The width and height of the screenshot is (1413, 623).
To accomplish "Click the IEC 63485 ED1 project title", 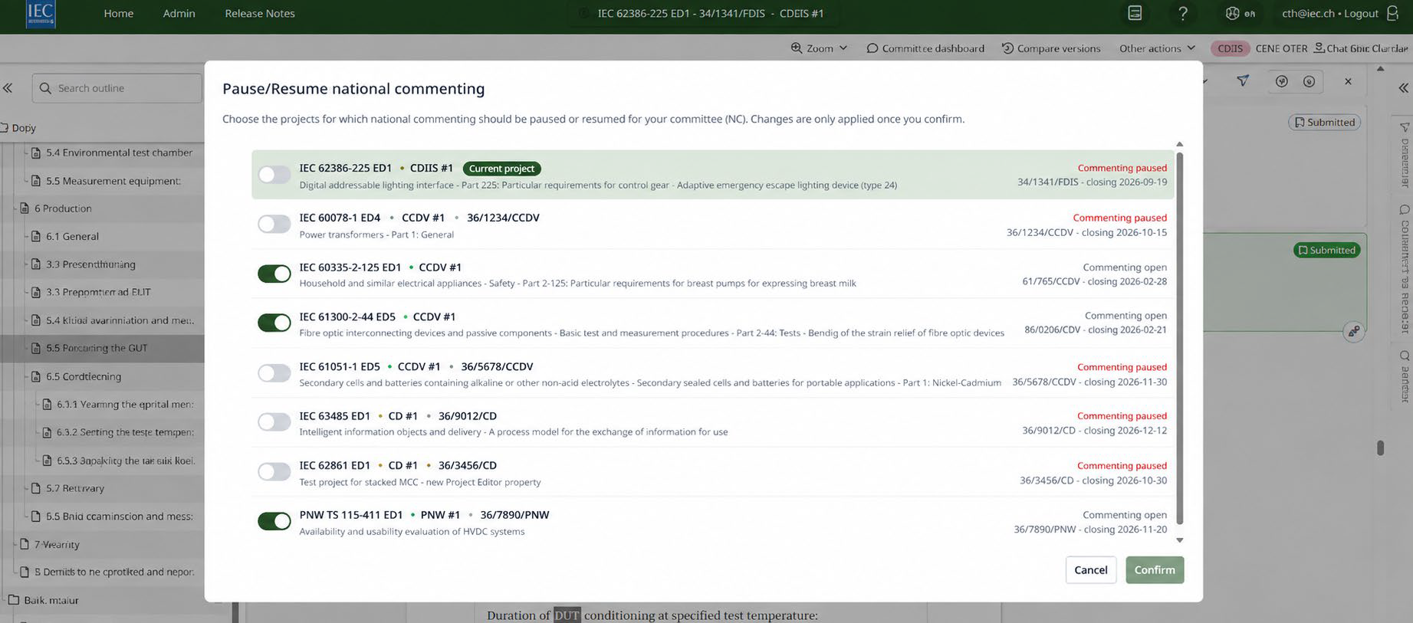I will point(334,416).
